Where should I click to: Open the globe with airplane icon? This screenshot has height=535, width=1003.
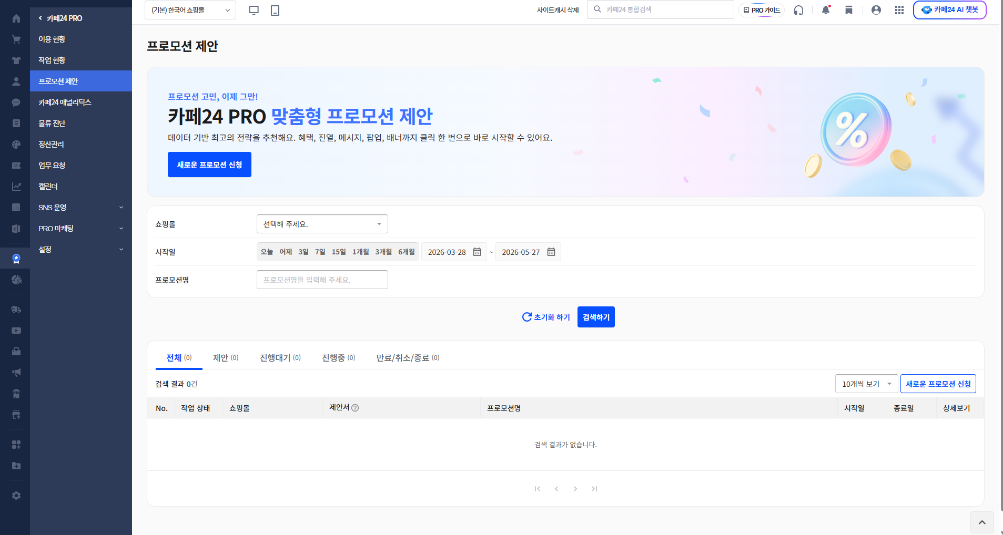(16, 280)
